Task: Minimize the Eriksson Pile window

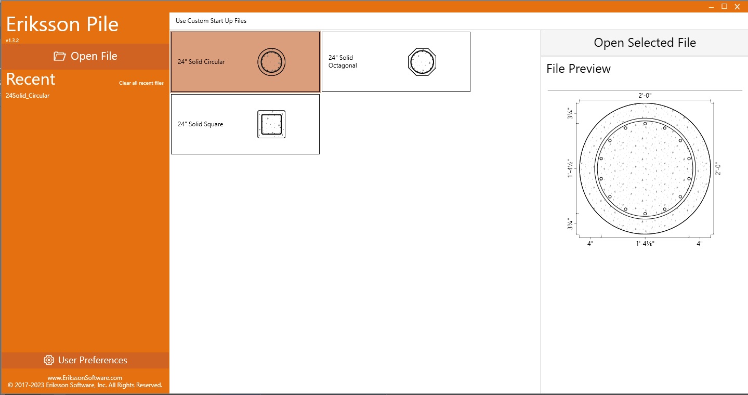Action: point(712,6)
